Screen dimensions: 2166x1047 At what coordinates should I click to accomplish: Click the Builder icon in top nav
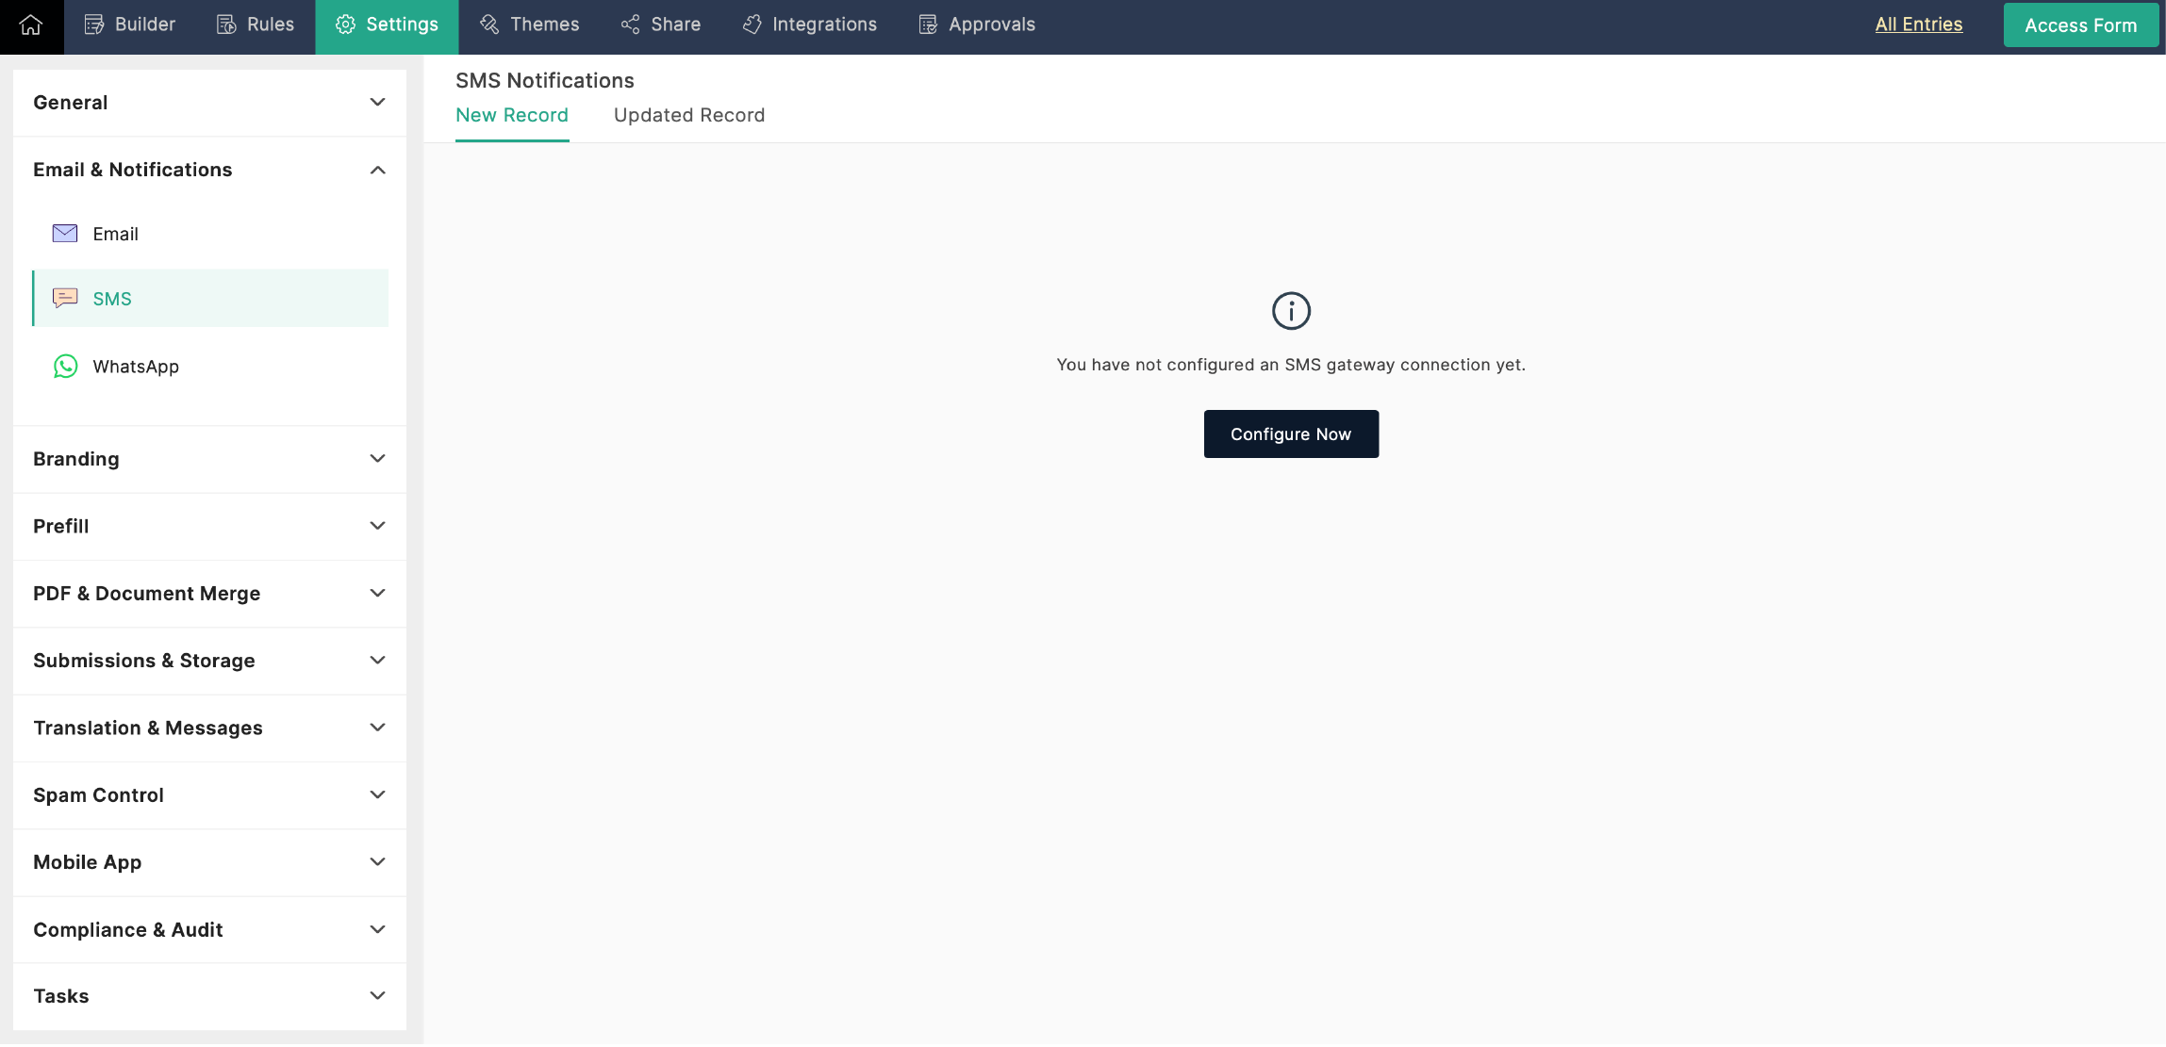[128, 24]
